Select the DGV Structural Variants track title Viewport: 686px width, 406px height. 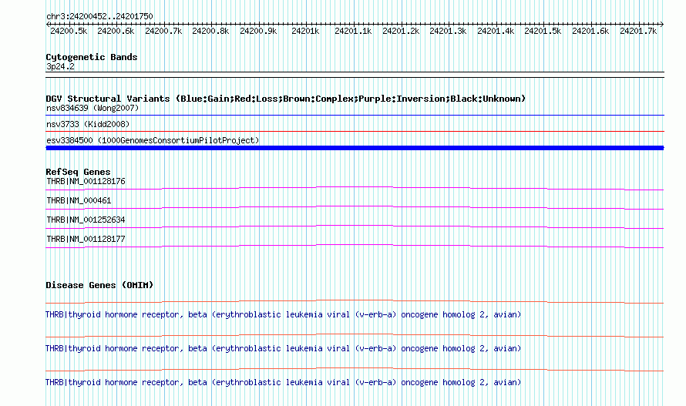click(286, 99)
